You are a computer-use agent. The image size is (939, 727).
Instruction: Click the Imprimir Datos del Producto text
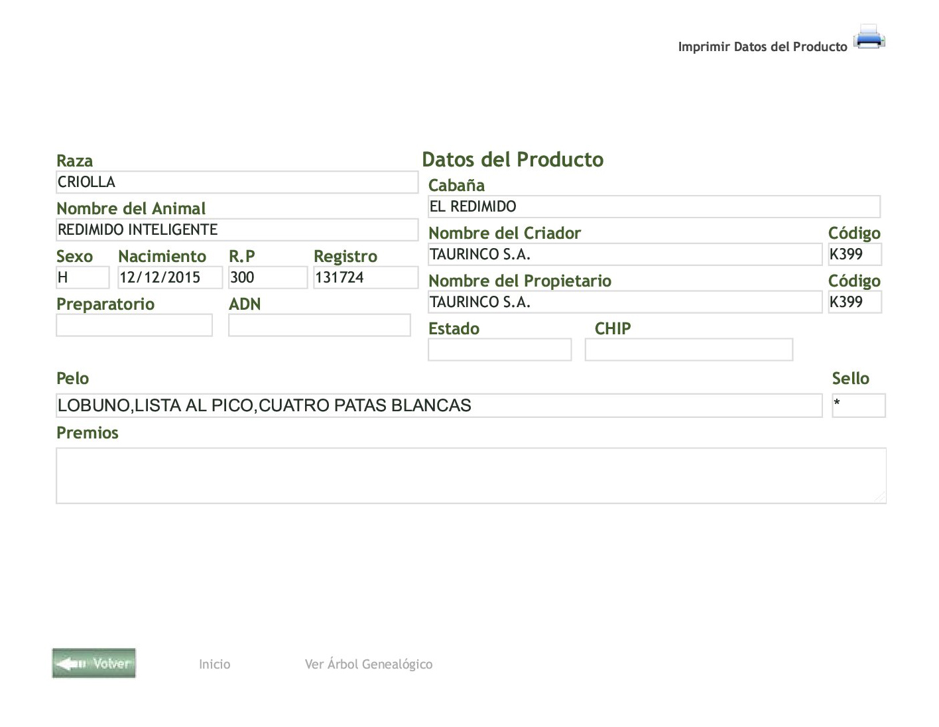pos(762,46)
